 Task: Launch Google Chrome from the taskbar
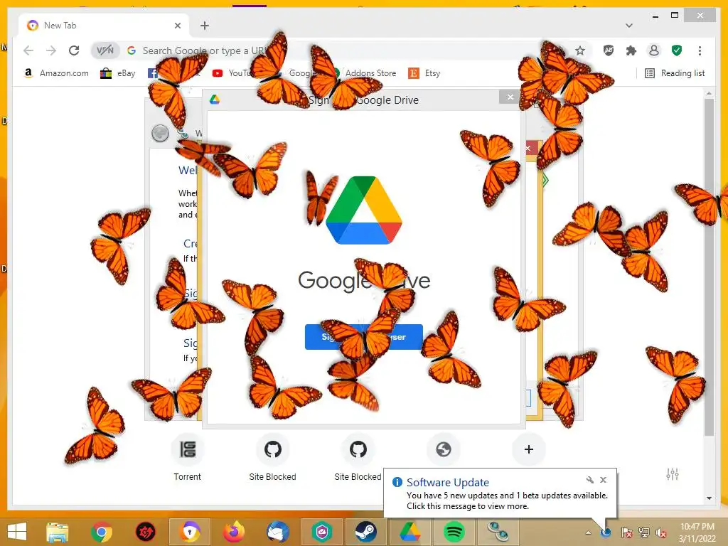click(101, 532)
